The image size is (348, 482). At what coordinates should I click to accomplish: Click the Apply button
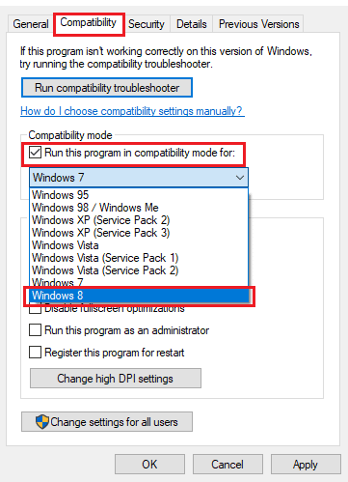pos(306,465)
